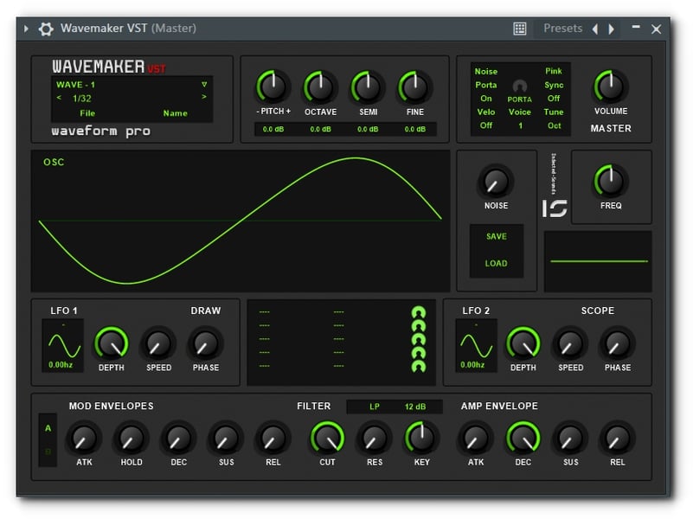Image resolution: width=693 pixels, height=519 pixels.
Task: Click the mod envelope SUS knob
Action: click(x=226, y=439)
